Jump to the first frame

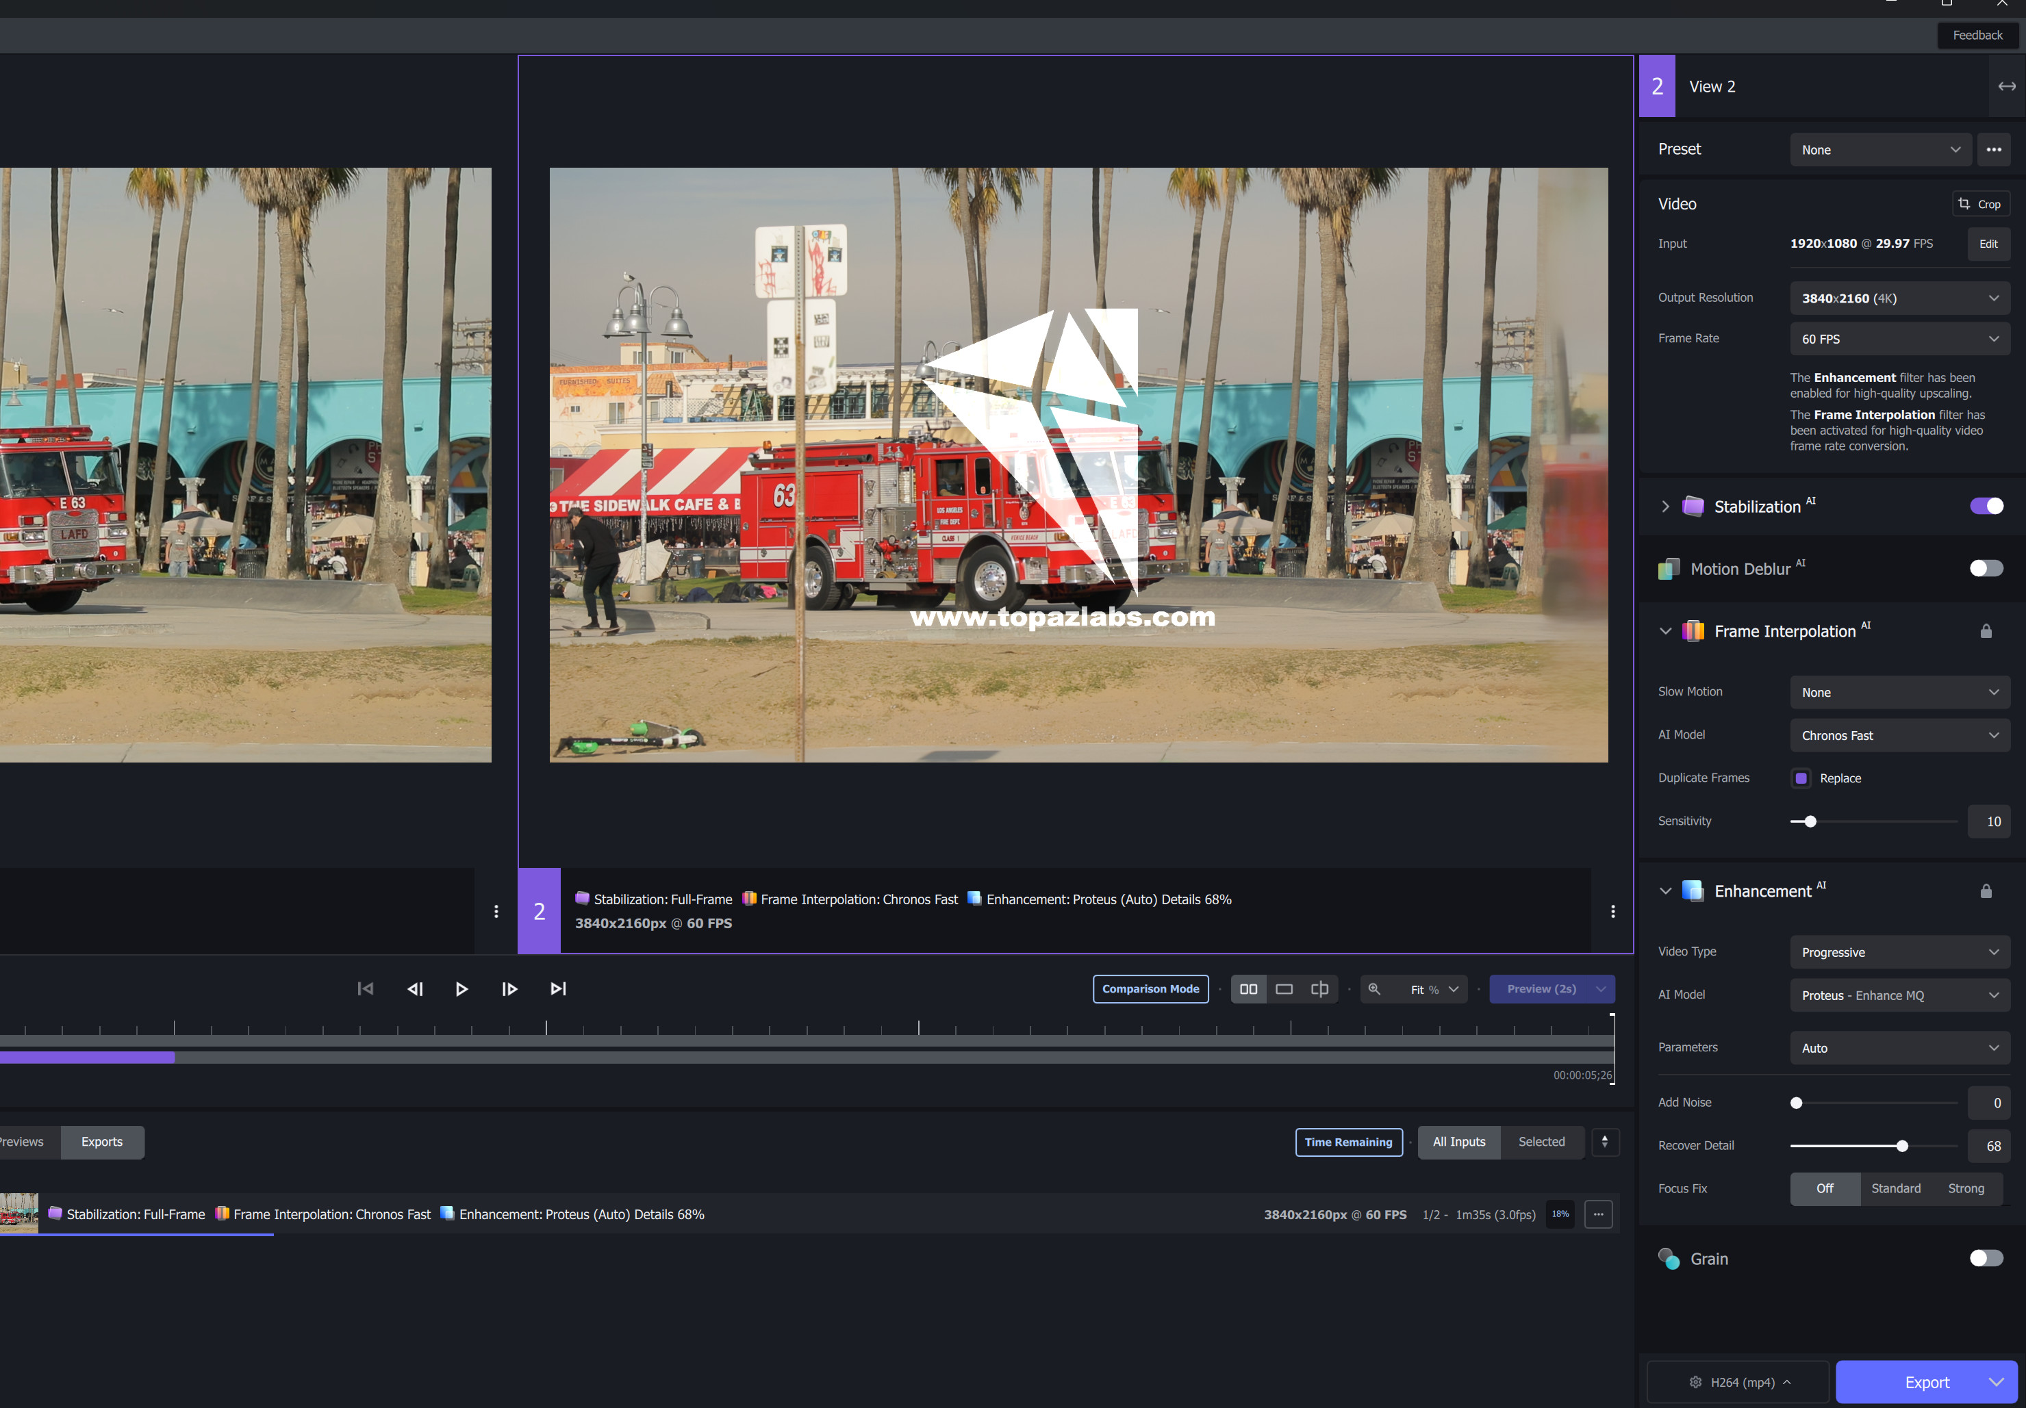(366, 989)
